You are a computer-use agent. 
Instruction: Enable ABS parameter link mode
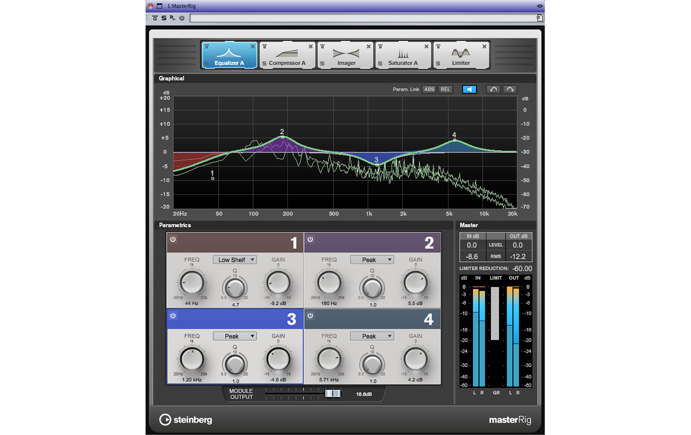click(429, 89)
